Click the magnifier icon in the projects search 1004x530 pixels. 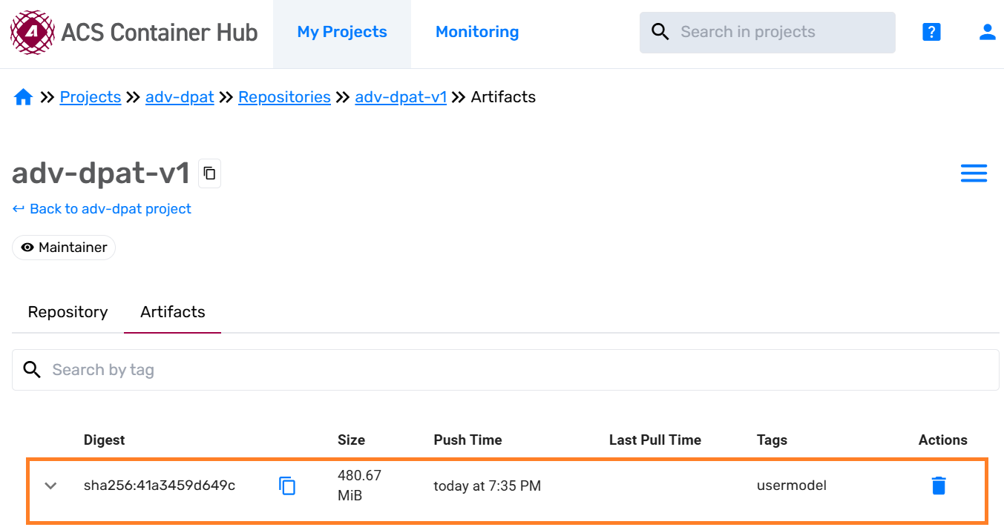click(x=660, y=32)
